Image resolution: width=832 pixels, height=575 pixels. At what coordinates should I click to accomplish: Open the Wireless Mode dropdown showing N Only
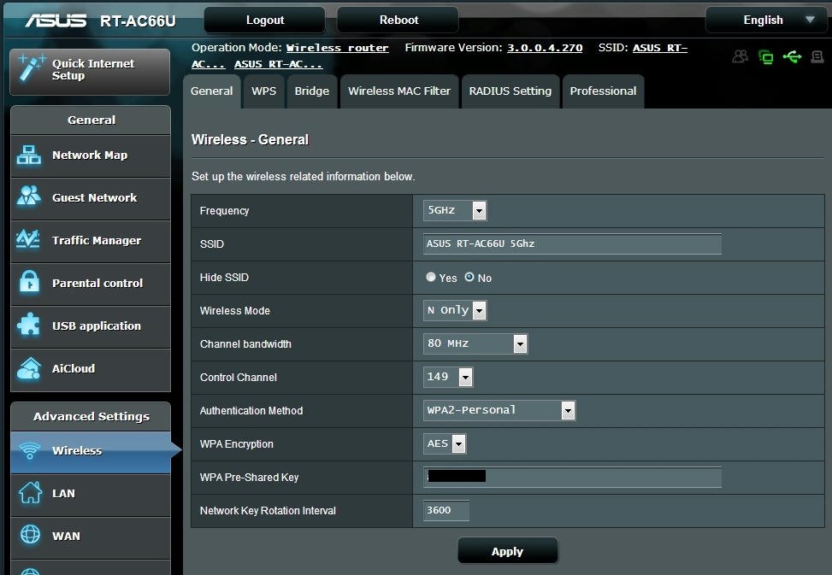455,310
